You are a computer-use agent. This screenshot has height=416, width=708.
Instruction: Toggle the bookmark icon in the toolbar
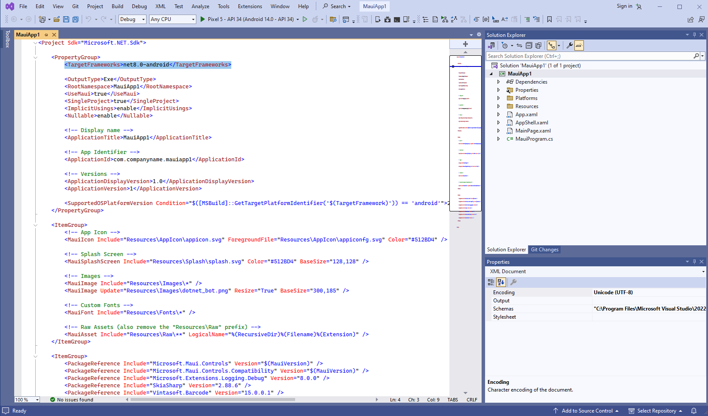coord(549,19)
